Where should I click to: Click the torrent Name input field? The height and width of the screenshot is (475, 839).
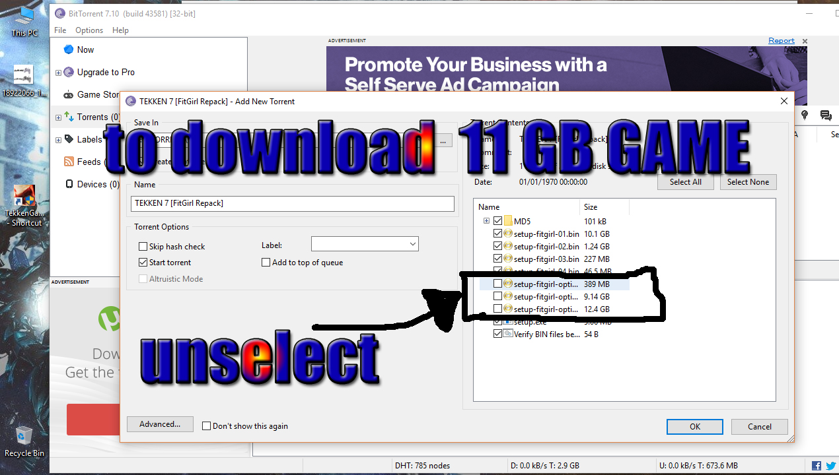(293, 203)
